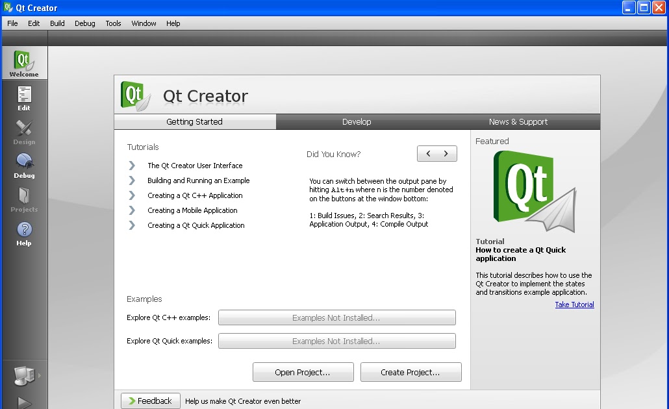Viewport: 669px width, 409px height.
Task: Open the Window menu
Action: coord(144,23)
